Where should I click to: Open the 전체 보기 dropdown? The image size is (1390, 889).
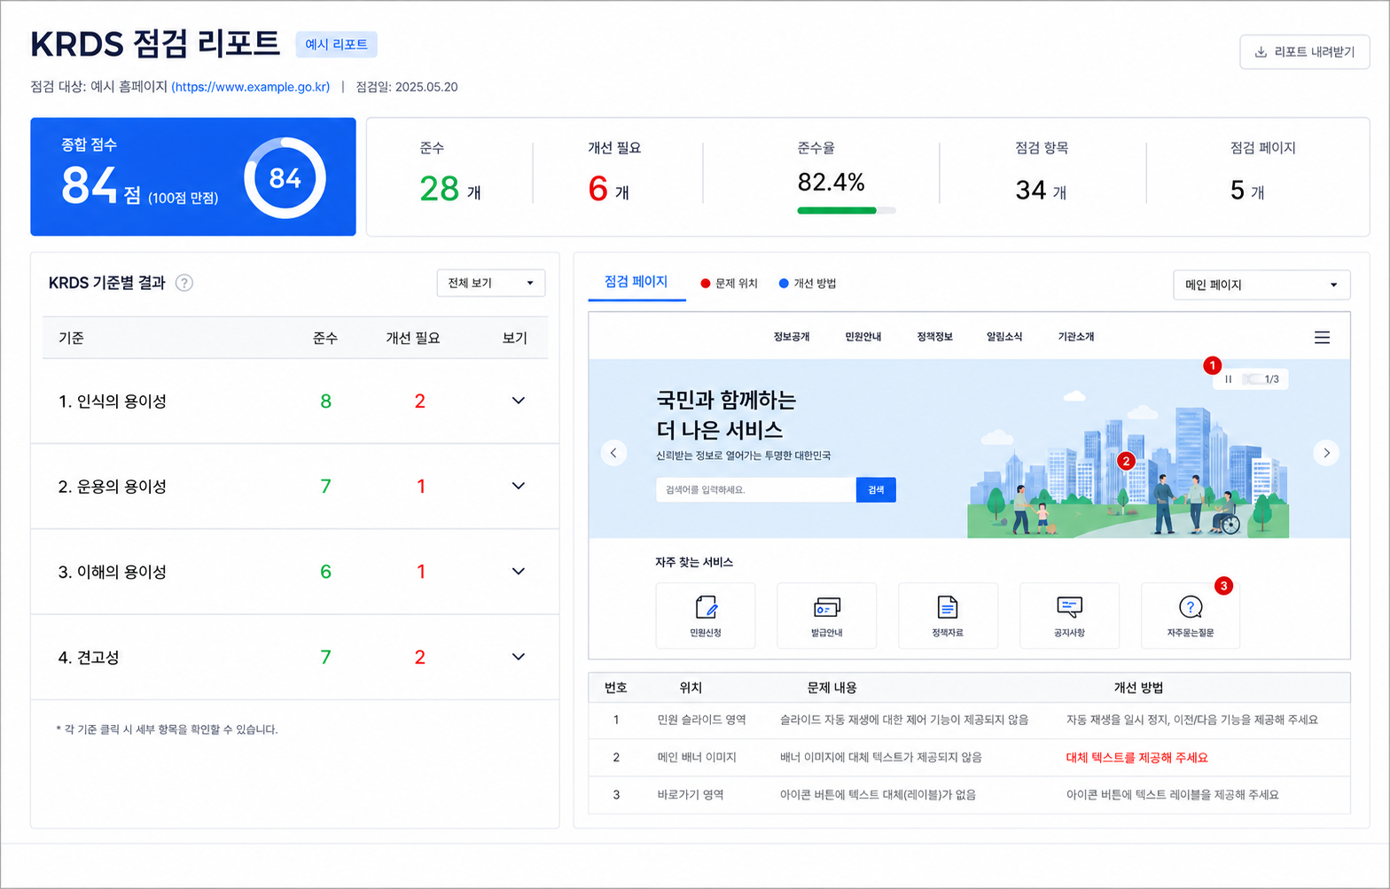coord(490,283)
